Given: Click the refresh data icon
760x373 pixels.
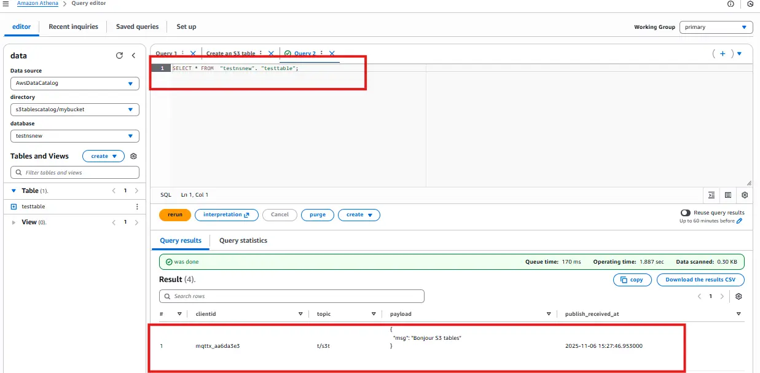Looking at the screenshot, I should click(119, 55).
